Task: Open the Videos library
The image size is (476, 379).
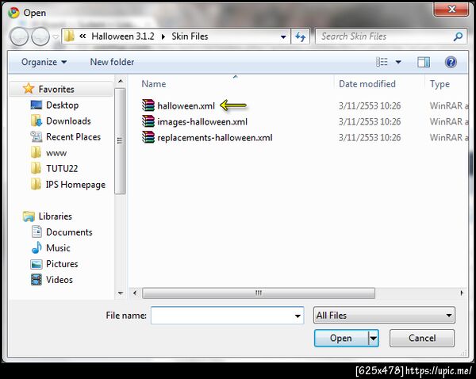Action: (59, 280)
